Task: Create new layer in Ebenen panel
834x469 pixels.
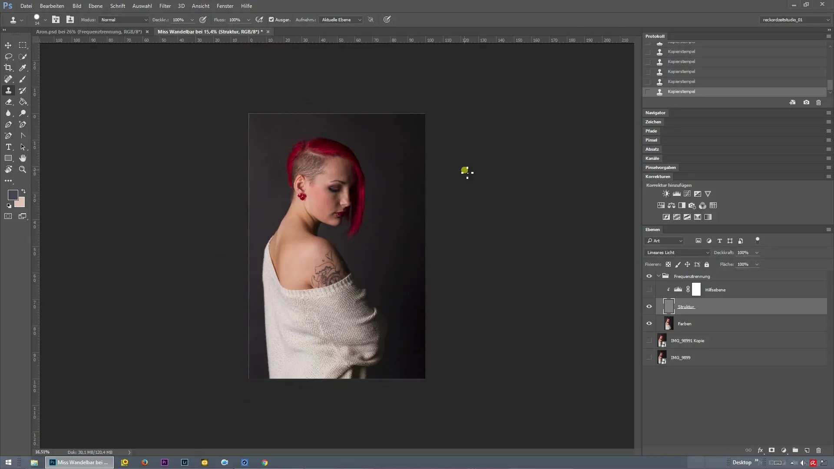Action: pos(807,450)
